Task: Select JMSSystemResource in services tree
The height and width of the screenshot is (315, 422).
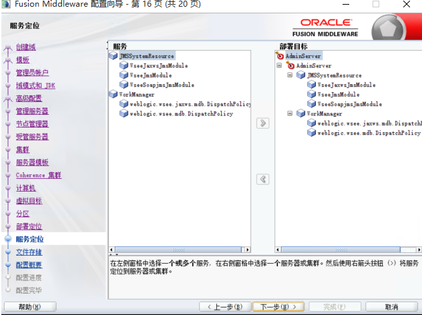Action: pos(147,56)
